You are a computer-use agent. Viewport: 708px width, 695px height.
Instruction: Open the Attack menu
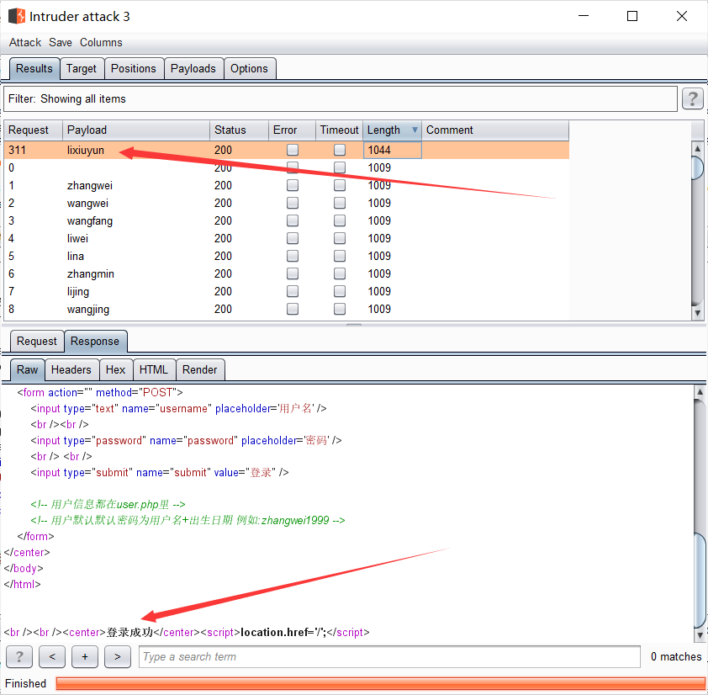click(25, 42)
